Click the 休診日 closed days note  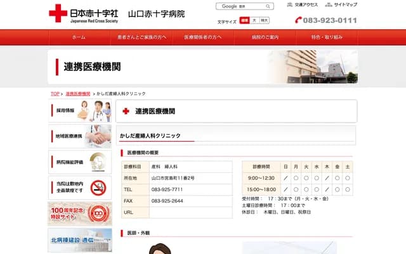pyautogui.click(x=276, y=212)
